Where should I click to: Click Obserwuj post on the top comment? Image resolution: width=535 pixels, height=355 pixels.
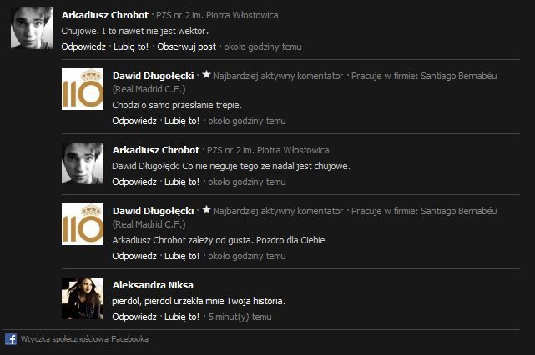pyautogui.click(x=186, y=47)
